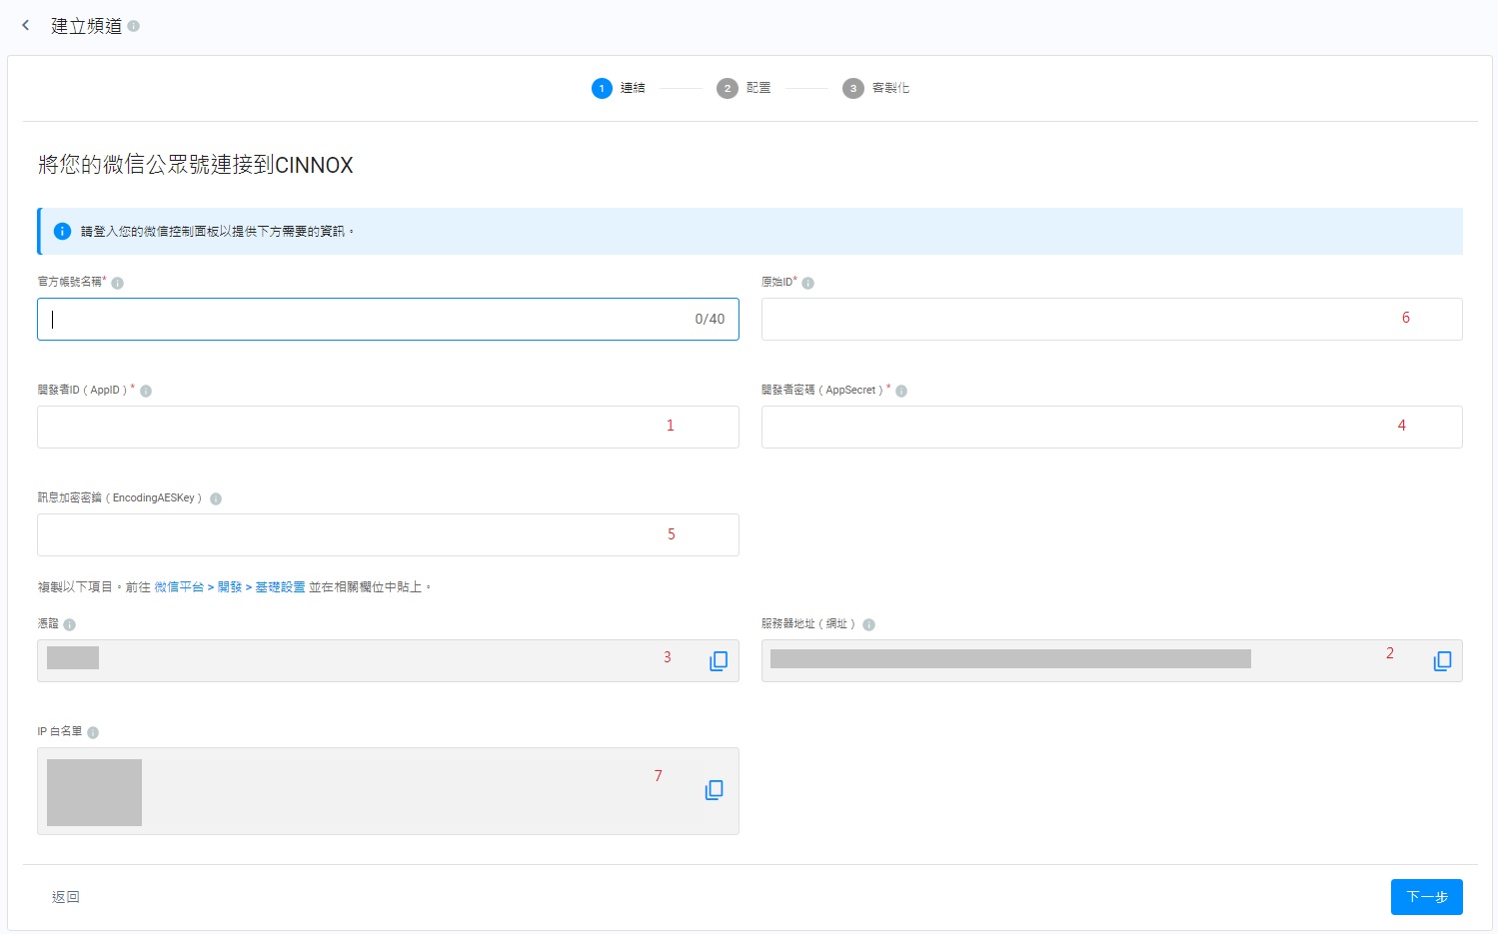
Task: Focus the 訊息加密密鑰 (EncodingAESKey) input field
Action: click(388, 534)
